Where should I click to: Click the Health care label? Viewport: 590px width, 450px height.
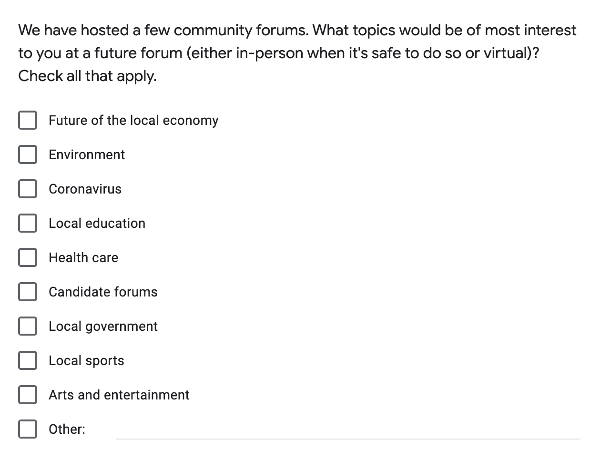[x=83, y=257]
